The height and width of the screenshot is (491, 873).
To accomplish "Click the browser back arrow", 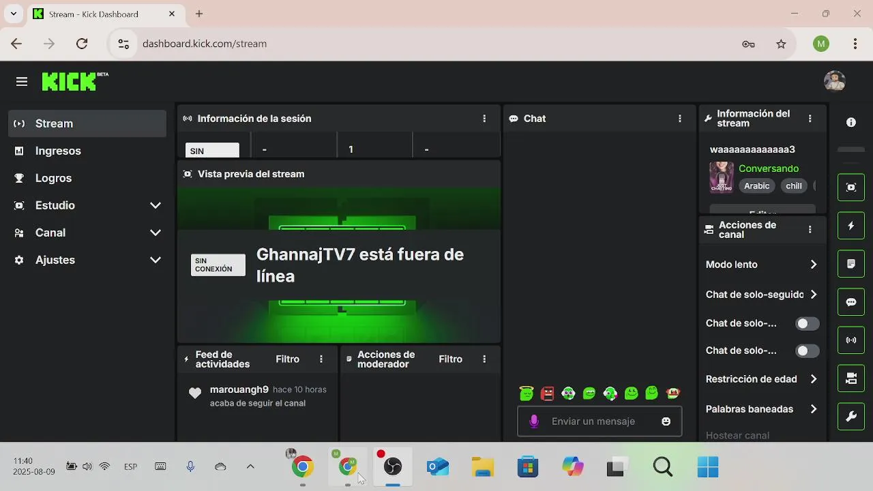I will 16,44.
